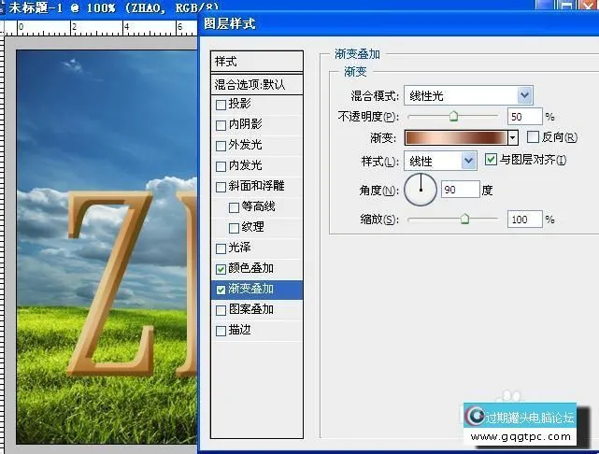
Task: Select the 渐变叠加 style row
Action: point(257,290)
